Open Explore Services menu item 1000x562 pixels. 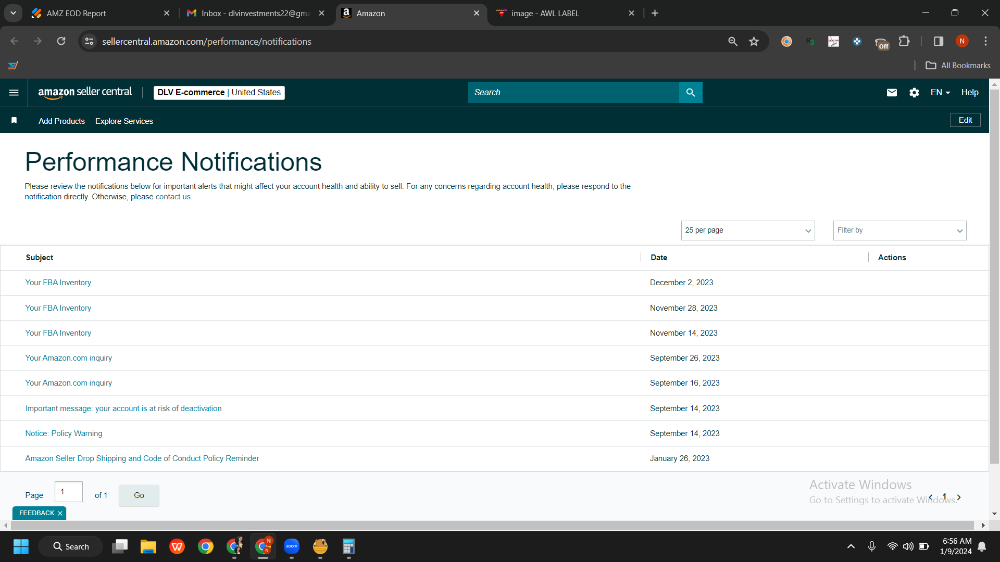[x=124, y=121]
